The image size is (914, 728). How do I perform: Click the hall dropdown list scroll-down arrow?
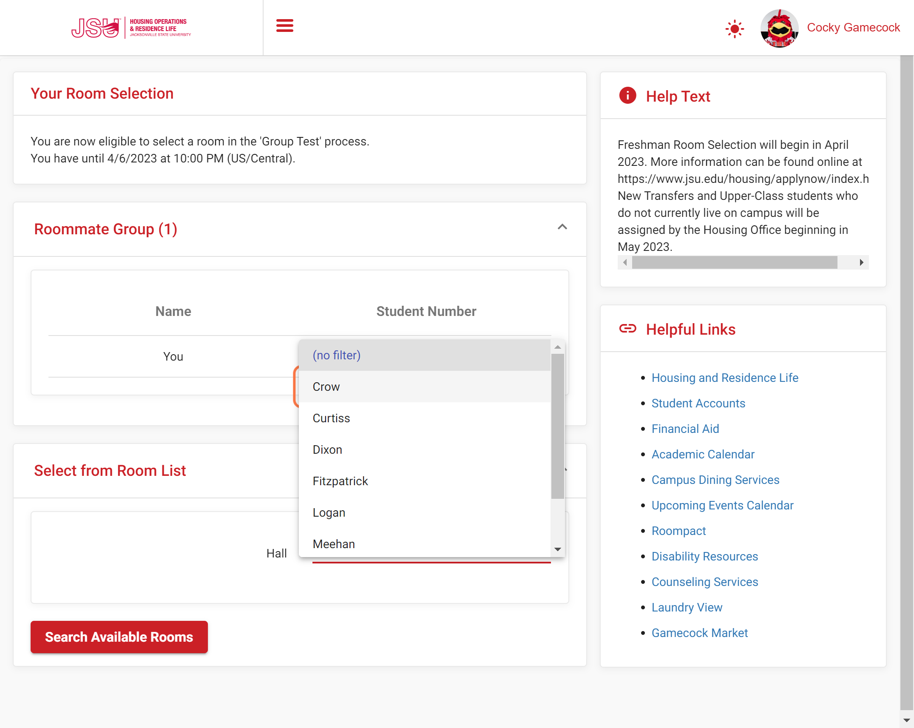pyautogui.click(x=557, y=549)
